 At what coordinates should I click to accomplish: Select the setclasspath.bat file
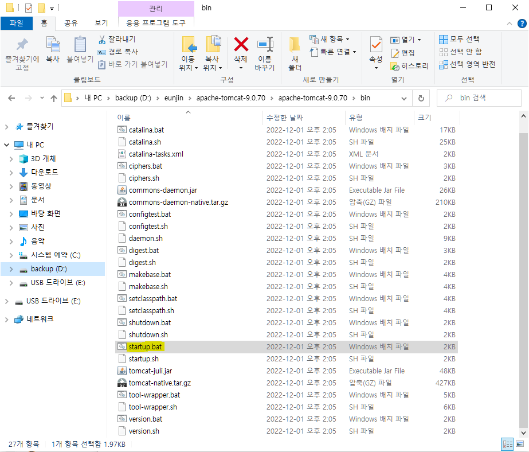[x=153, y=299]
